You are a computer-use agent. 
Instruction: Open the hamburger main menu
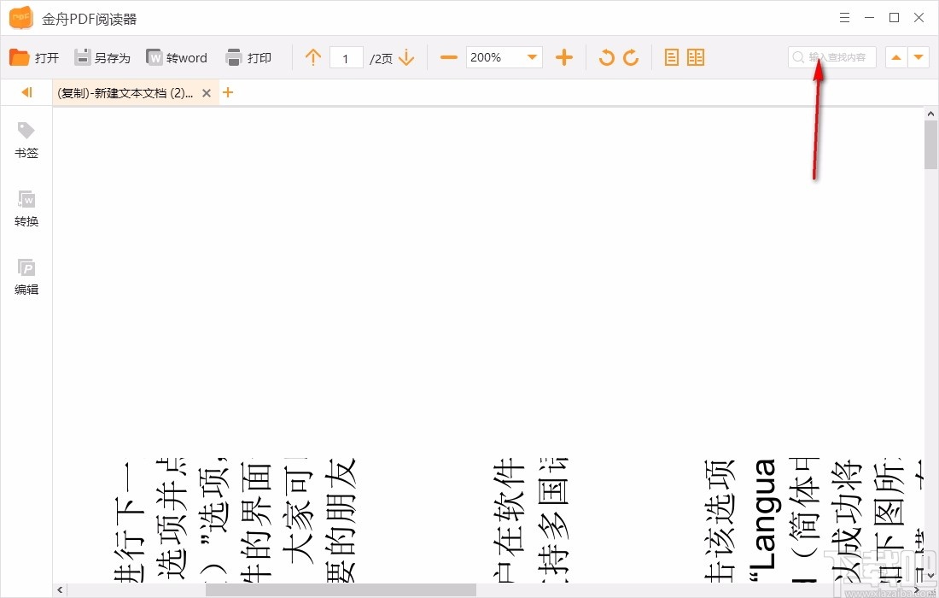(844, 17)
